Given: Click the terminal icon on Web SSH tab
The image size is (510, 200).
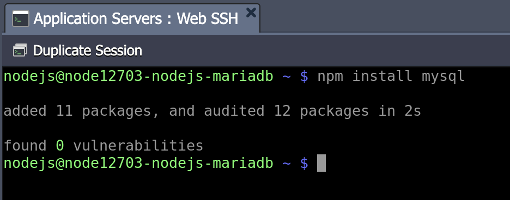Looking at the screenshot, I should point(21,18).
